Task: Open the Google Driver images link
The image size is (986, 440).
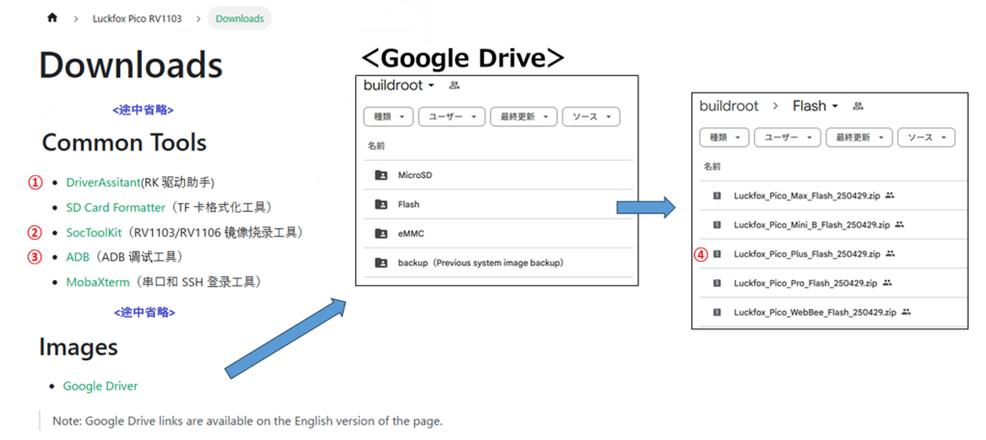Action: click(x=100, y=386)
